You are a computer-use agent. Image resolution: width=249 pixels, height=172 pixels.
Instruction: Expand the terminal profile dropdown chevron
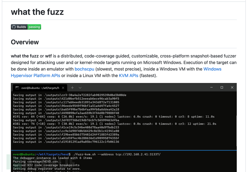(x=80, y=88)
